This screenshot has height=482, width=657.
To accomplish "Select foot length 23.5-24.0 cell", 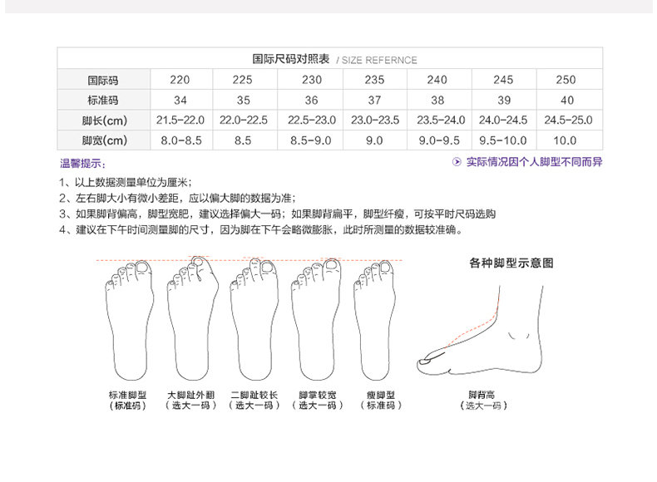I will pos(441,120).
